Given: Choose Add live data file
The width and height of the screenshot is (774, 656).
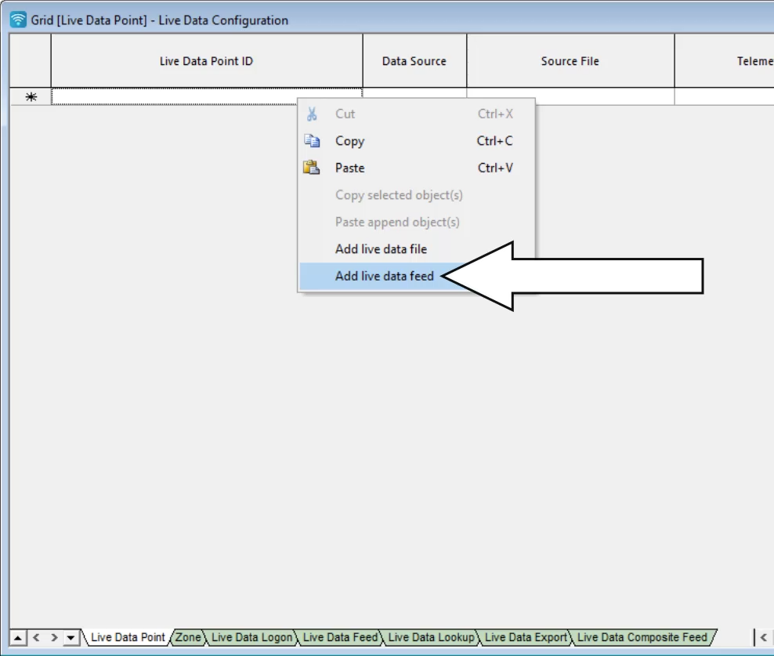Looking at the screenshot, I should [x=382, y=248].
